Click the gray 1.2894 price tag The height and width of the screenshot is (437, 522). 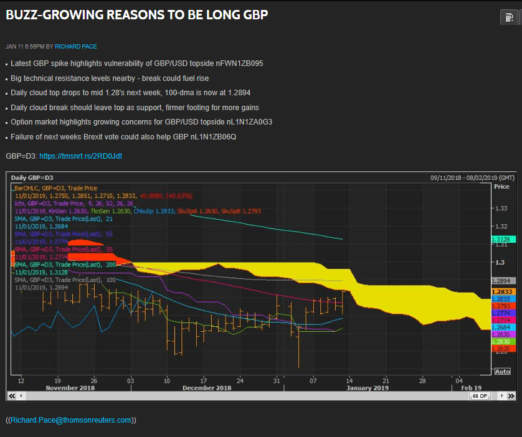point(504,281)
